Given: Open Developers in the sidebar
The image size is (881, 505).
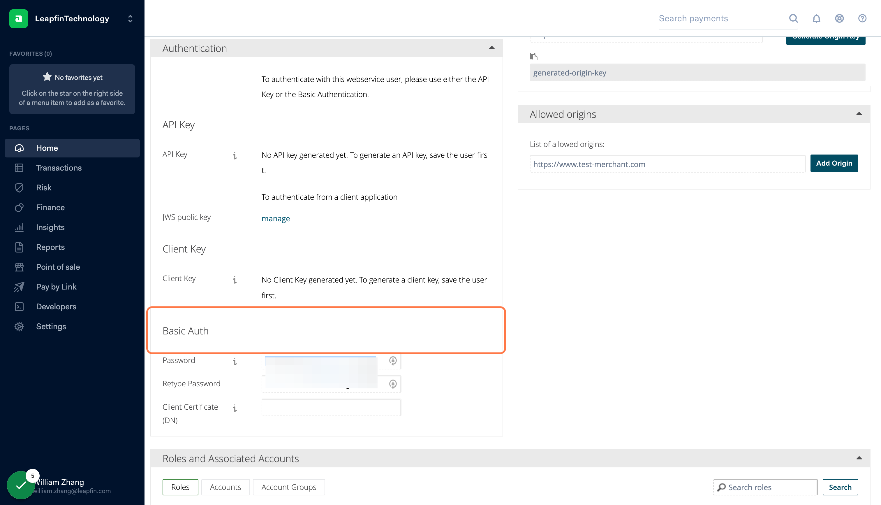Looking at the screenshot, I should coord(56,307).
